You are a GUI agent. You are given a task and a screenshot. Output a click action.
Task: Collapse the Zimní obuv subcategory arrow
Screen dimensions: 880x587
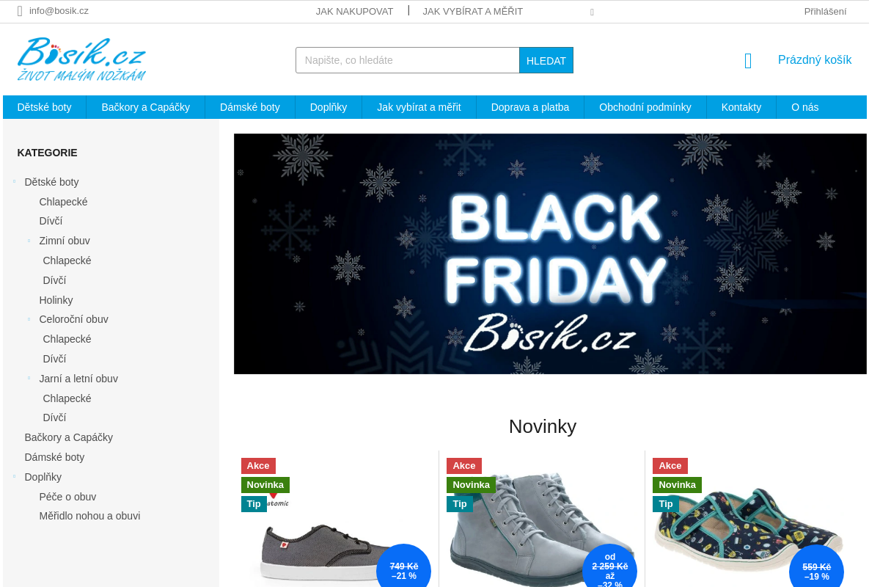[x=29, y=241]
